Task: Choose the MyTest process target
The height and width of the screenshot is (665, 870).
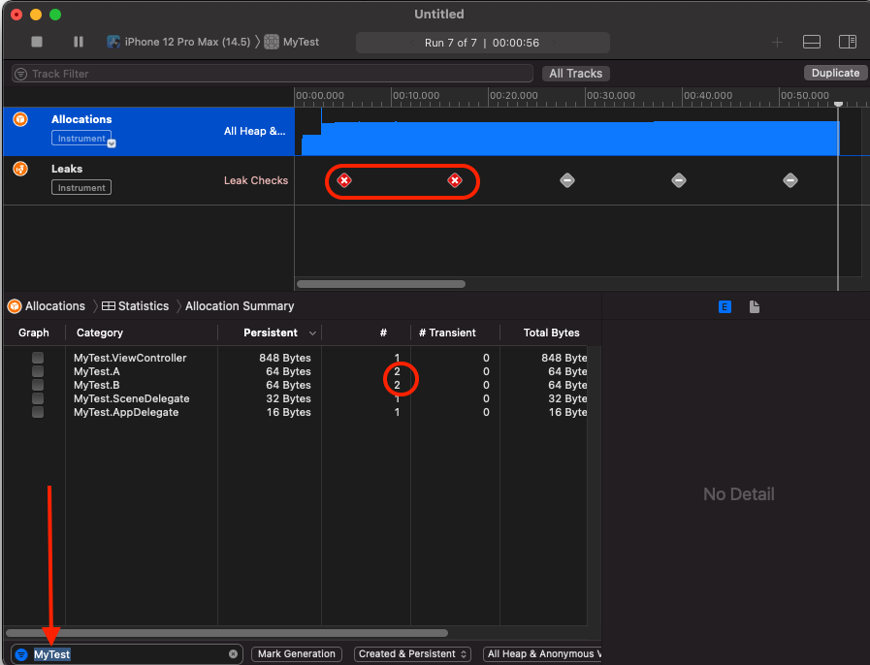Action: [x=292, y=42]
